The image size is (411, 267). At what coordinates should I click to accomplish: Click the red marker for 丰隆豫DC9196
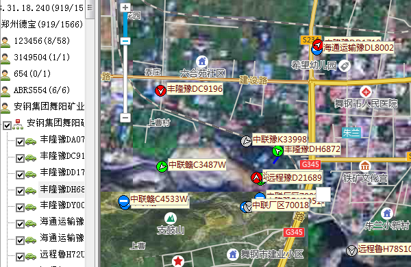click(160, 91)
